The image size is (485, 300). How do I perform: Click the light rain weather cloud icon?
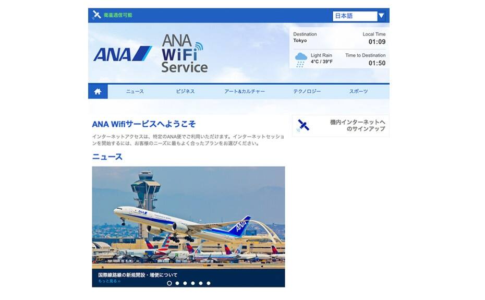point(301,60)
